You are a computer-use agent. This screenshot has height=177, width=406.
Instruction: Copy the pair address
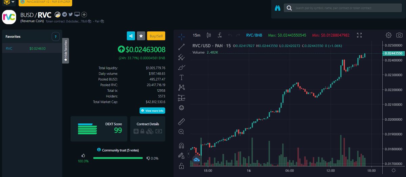coord(102,21)
